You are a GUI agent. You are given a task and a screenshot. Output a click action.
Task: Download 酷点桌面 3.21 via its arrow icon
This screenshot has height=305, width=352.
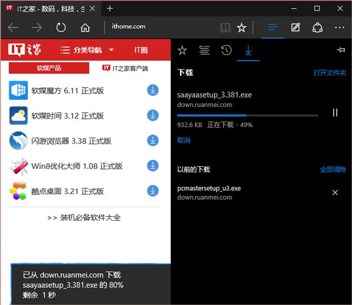[x=153, y=191]
